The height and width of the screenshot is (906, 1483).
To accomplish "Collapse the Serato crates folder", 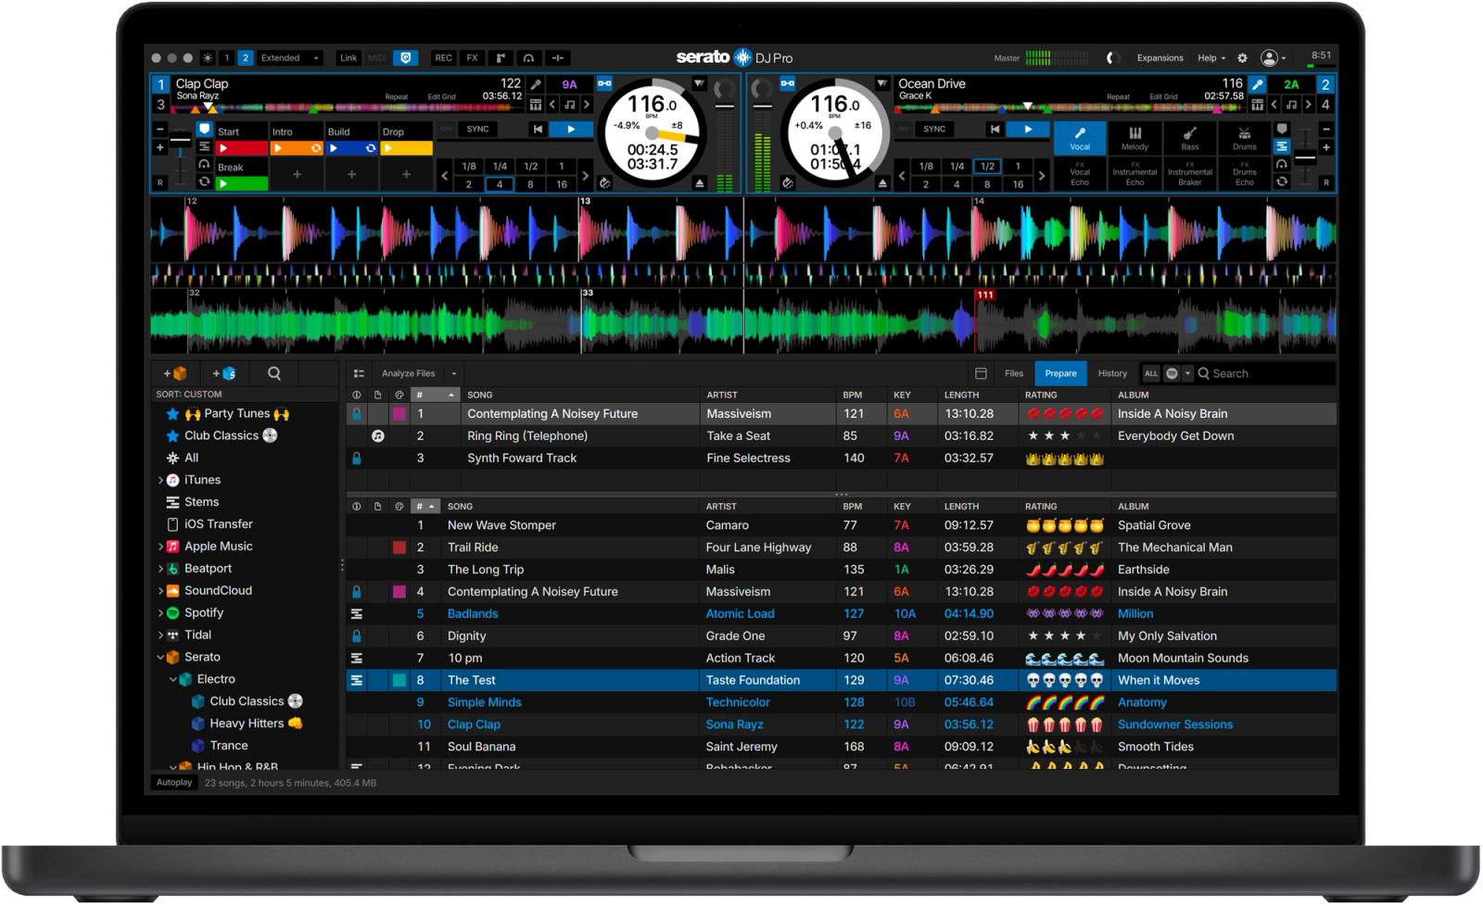I will coord(160,658).
